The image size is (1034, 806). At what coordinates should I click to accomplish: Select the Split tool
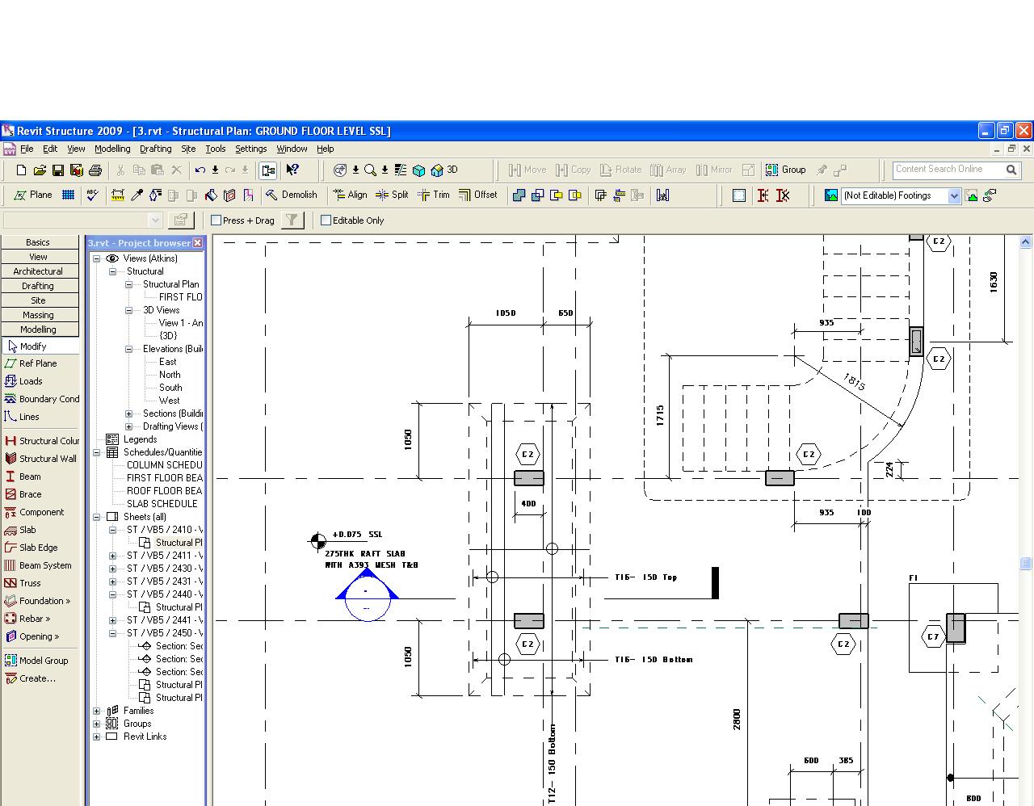(x=393, y=195)
